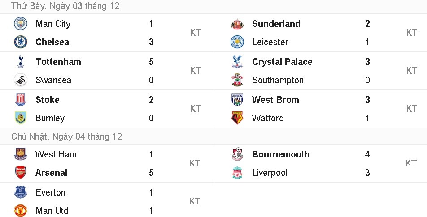Click the Watford club crest
This screenshot has width=427, height=217.
pos(237,118)
